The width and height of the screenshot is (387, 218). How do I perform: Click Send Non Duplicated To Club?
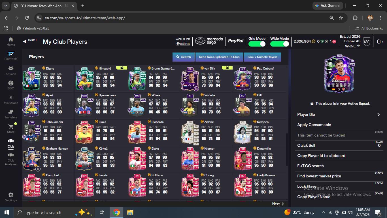click(219, 57)
